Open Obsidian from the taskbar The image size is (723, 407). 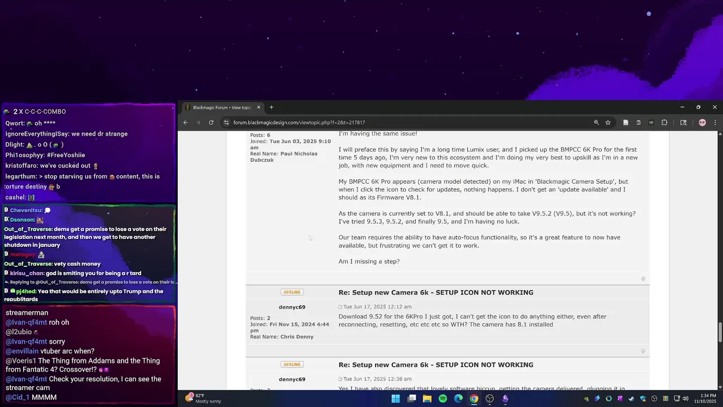tap(505, 399)
